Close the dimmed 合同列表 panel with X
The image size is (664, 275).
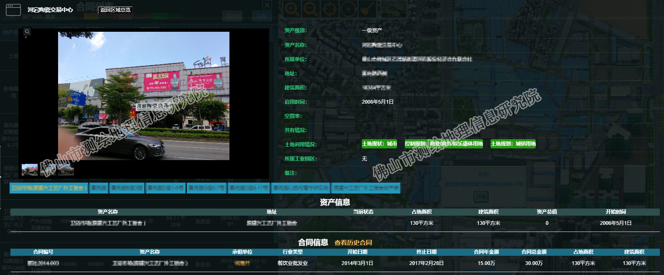(267, 5)
